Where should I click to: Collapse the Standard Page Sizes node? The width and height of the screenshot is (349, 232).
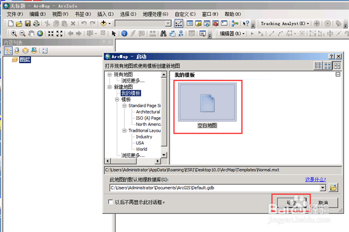coord(124,106)
